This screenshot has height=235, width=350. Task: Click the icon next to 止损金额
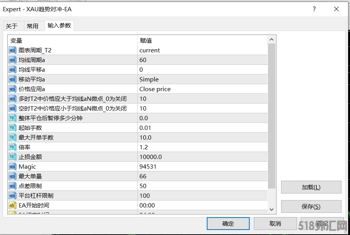point(12,157)
